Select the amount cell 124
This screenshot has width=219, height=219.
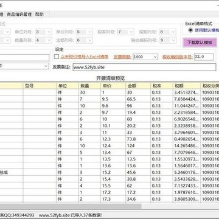tap(138, 146)
